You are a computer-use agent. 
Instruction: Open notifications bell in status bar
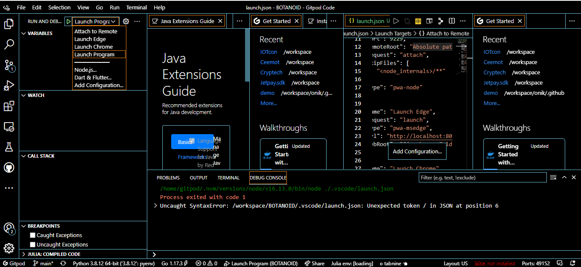pos(572,263)
